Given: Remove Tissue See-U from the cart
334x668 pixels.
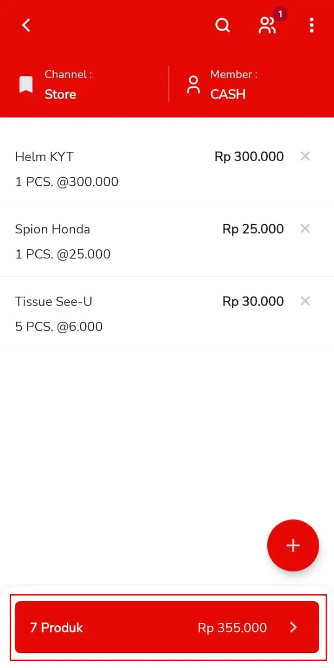Looking at the screenshot, I should point(305,301).
